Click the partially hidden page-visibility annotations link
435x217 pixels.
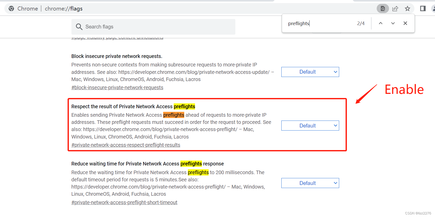(x=117, y=38)
